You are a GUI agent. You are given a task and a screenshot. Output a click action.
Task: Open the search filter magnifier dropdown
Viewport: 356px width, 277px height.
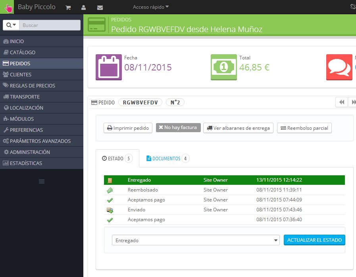click(11, 25)
